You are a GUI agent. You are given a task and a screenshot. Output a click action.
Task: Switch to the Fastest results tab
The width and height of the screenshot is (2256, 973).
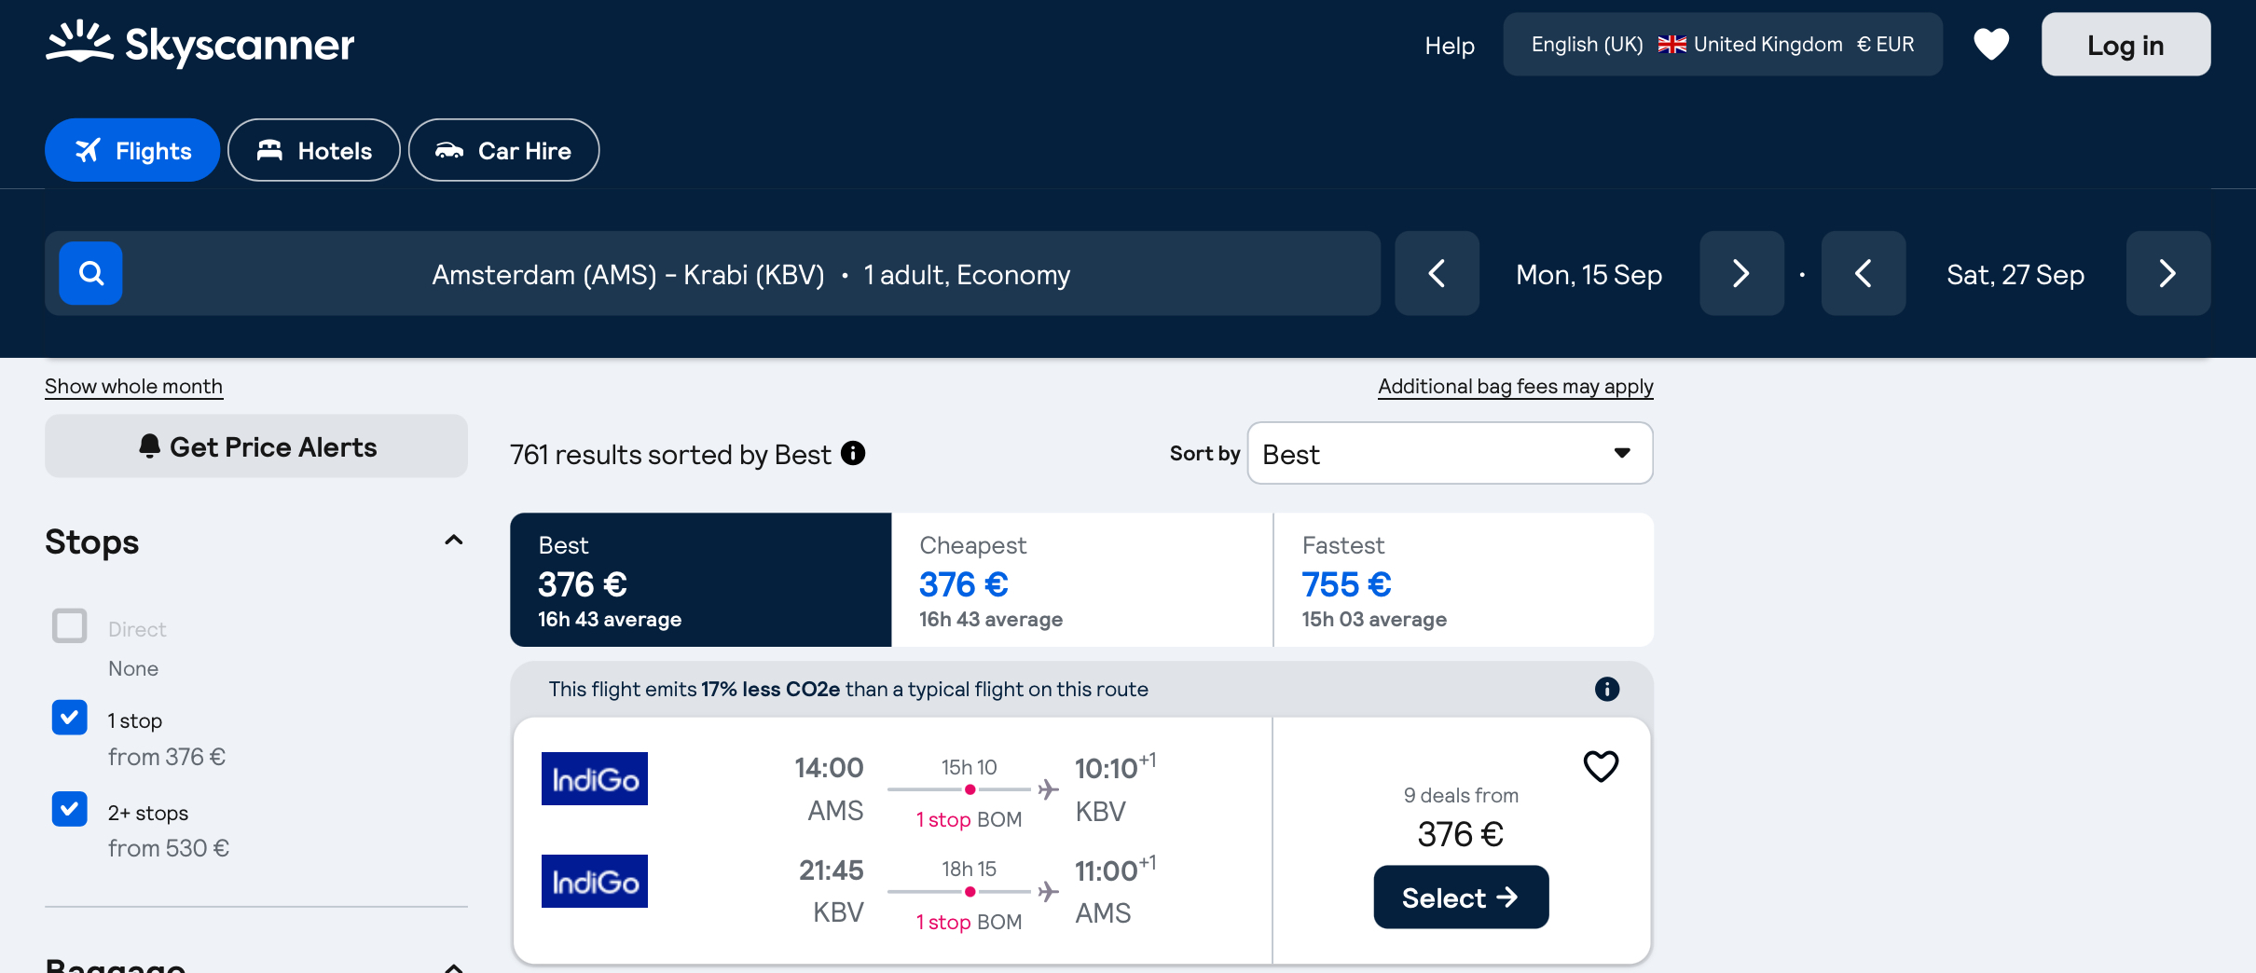(1464, 580)
